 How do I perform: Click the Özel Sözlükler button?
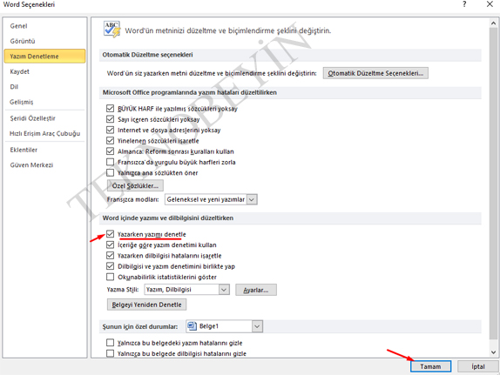(x=135, y=185)
